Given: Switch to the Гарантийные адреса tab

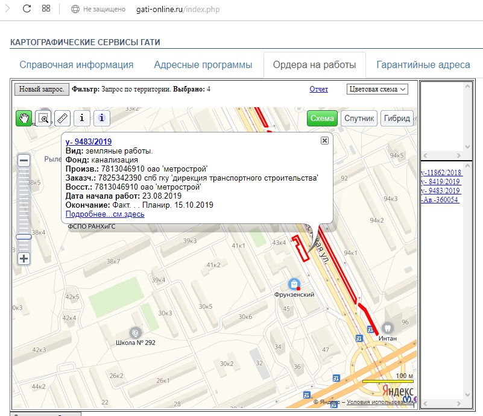Looking at the screenshot, I should click(423, 65).
